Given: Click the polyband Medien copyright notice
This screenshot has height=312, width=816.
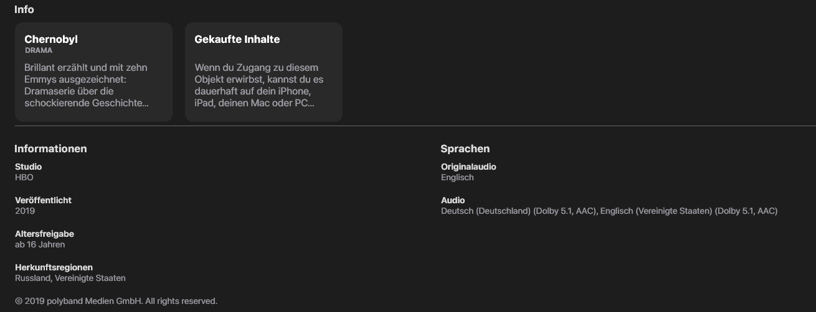Looking at the screenshot, I should click(116, 301).
